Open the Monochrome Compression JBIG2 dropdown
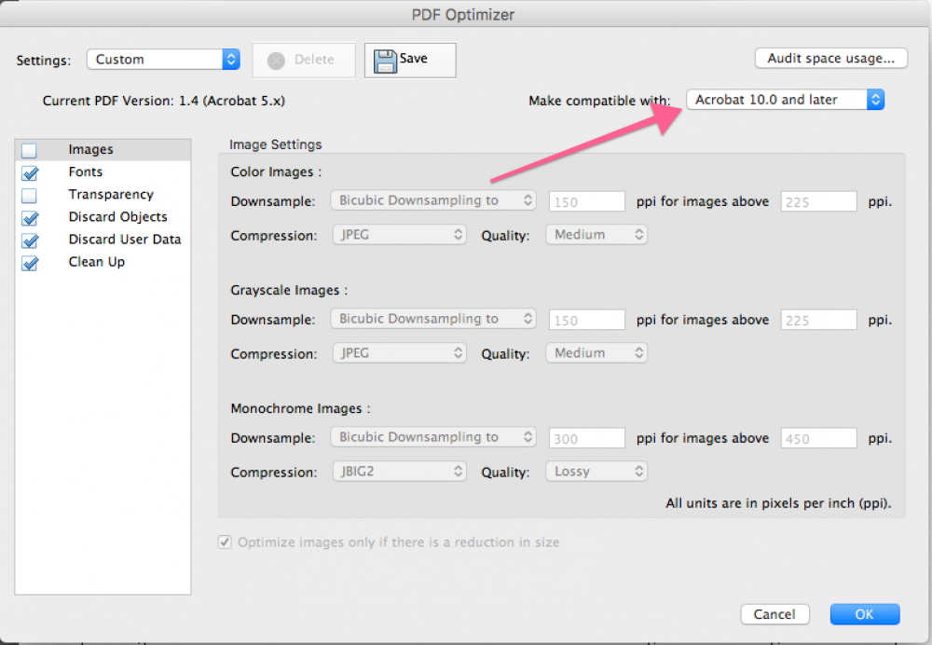 (x=399, y=471)
